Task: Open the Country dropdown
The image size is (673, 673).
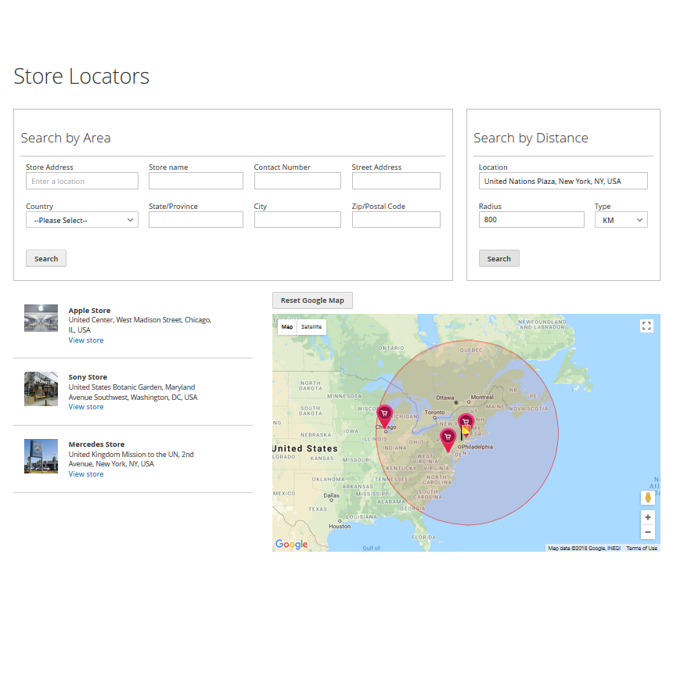Action: (x=82, y=220)
